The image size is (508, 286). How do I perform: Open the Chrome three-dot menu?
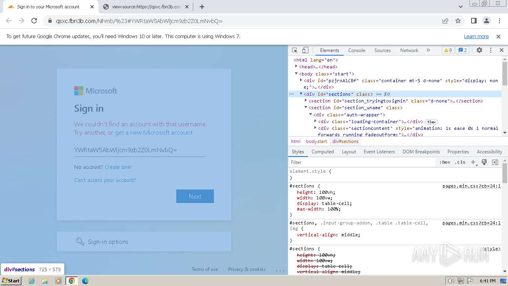pos(498,21)
